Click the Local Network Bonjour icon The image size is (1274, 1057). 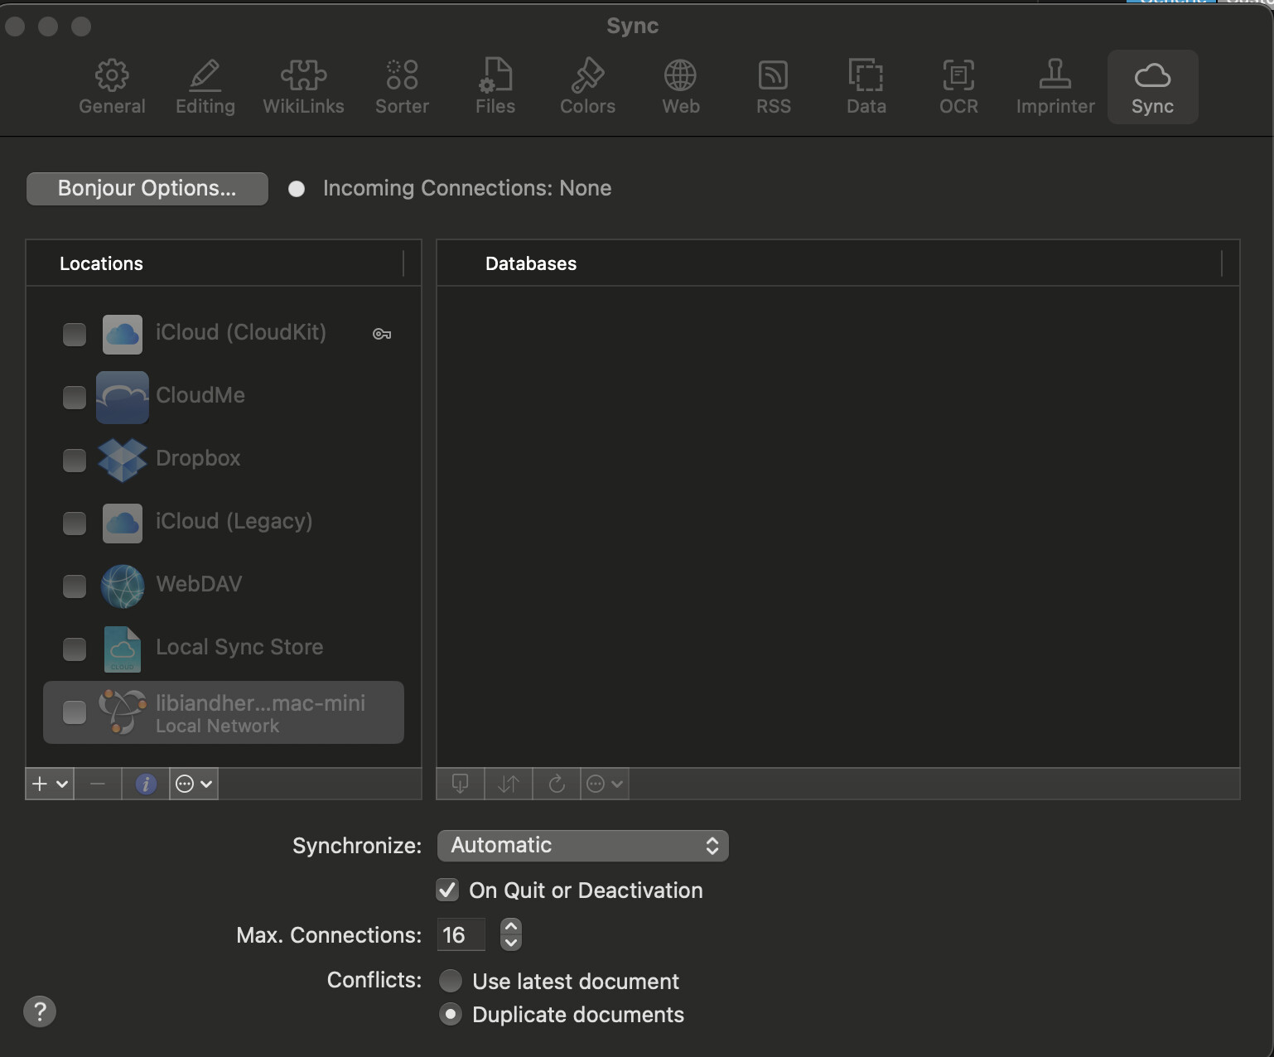coord(123,712)
